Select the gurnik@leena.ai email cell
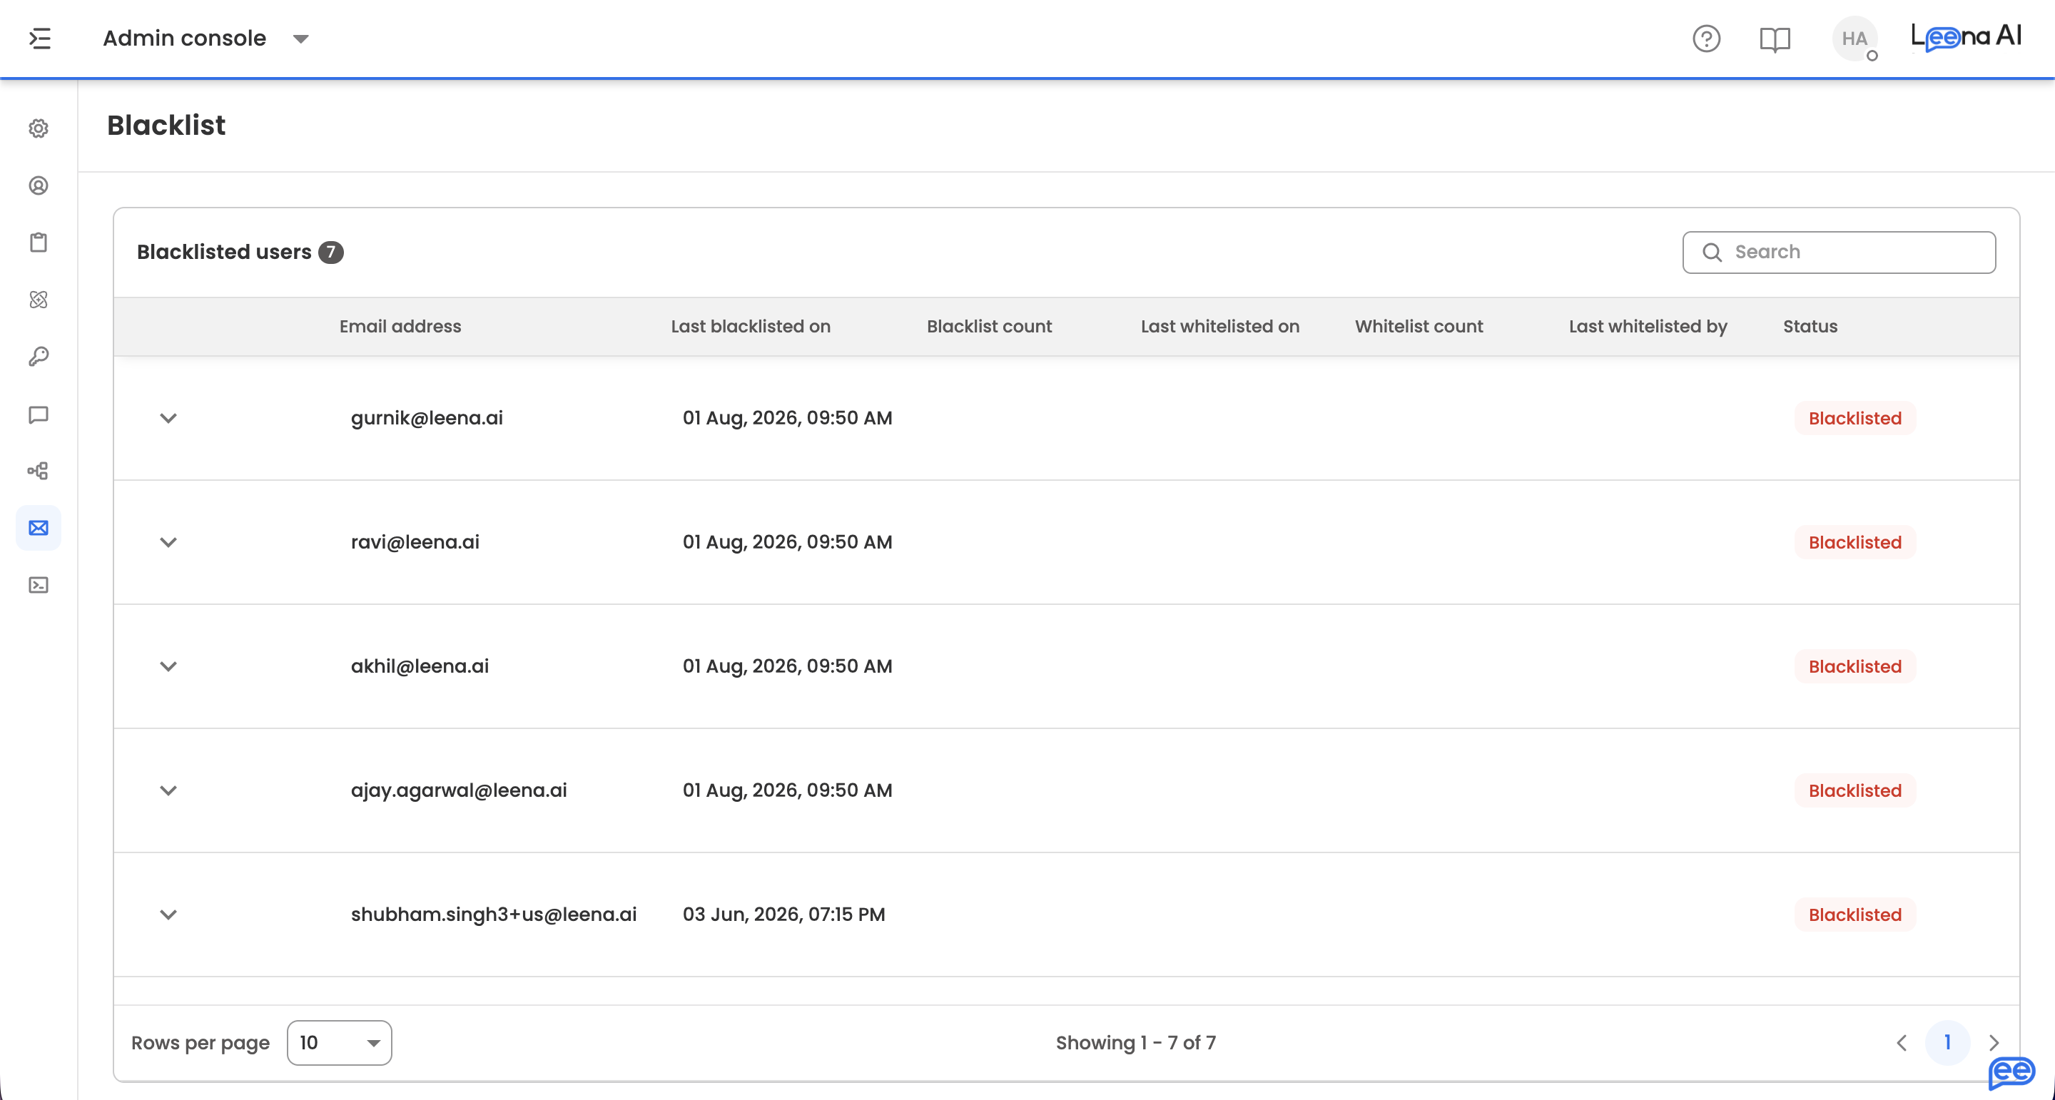Screen dimensions: 2055x1100 427,418
